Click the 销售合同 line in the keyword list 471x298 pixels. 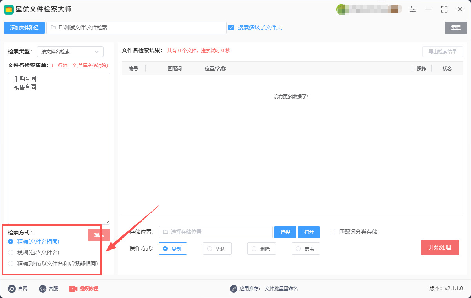tap(25, 87)
